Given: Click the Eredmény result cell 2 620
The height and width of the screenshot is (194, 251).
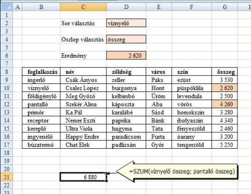Looking at the screenshot, I should pos(126,55).
